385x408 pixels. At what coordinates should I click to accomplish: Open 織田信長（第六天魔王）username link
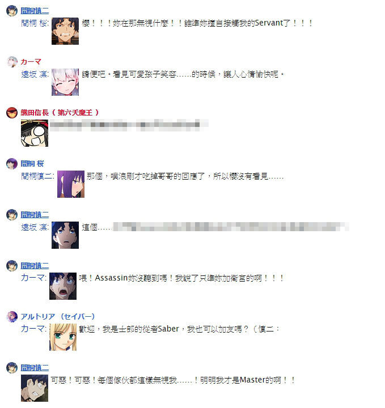pos(60,113)
